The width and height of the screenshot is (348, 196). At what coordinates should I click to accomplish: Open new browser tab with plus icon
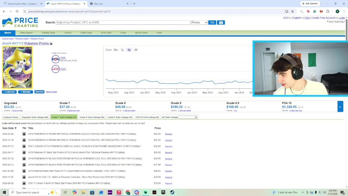click(x=134, y=4)
